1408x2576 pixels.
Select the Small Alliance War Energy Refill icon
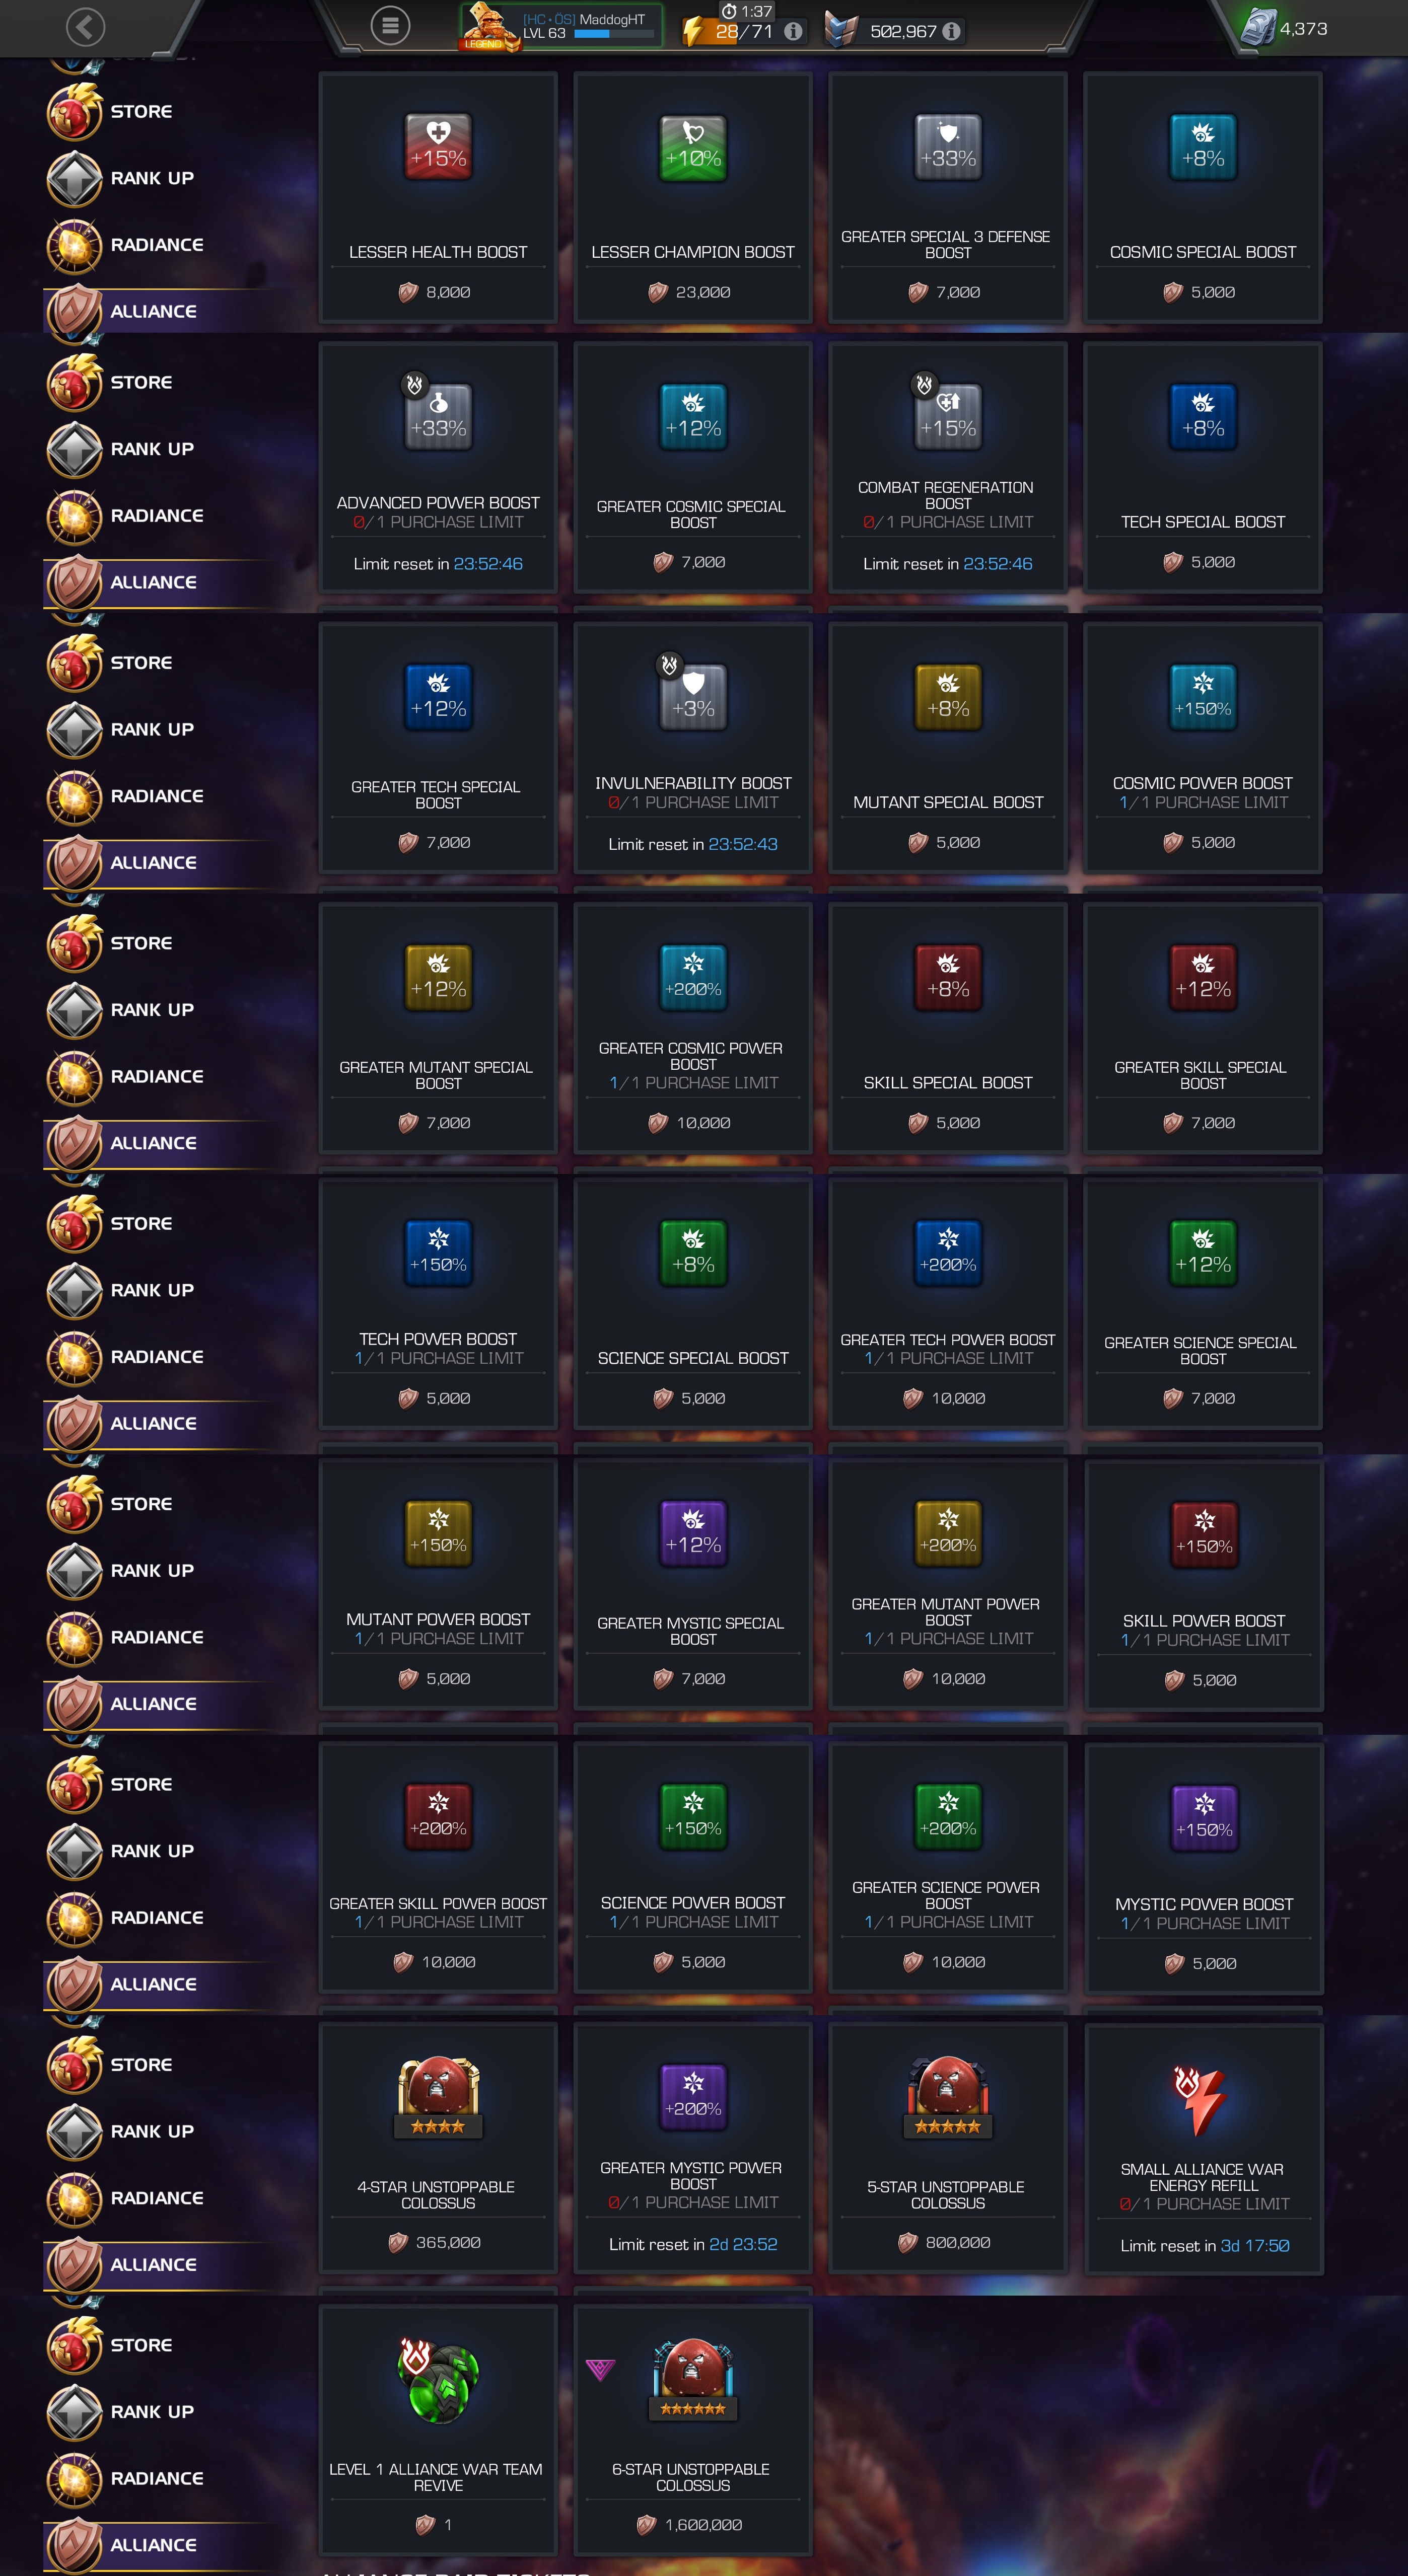click(1203, 2099)
